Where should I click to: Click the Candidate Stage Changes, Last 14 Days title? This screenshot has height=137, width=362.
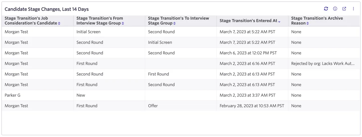[46, 9]
